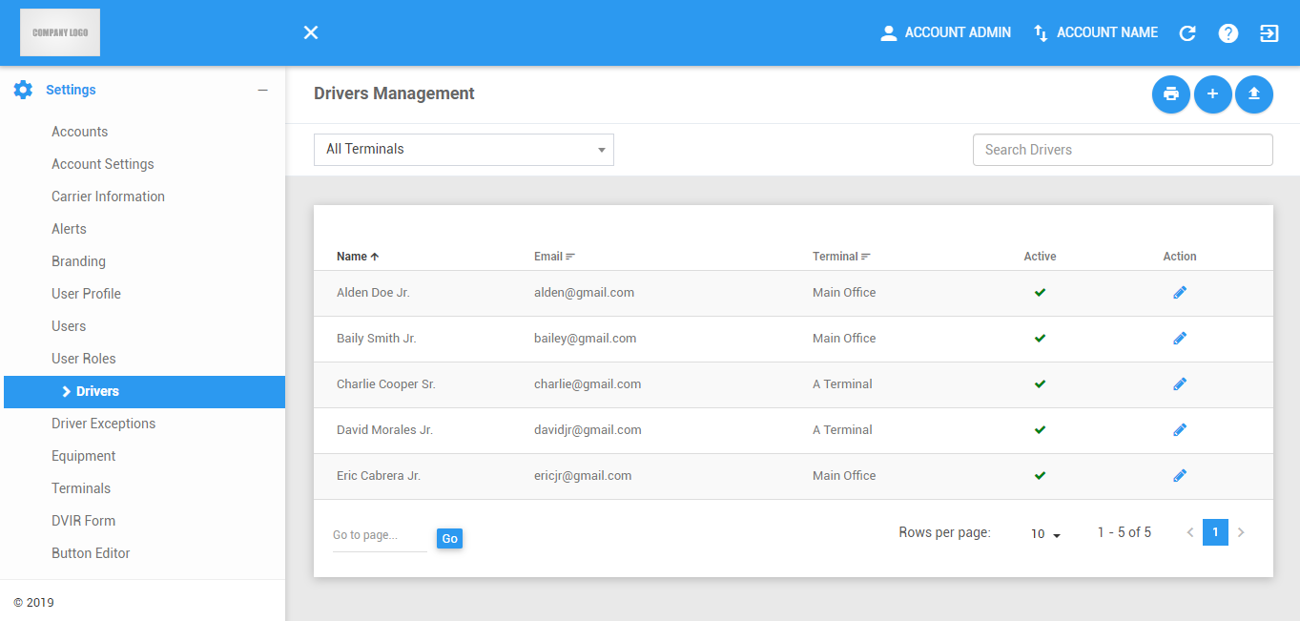1300x621 pixels.
Task: Open Button Editor menu item
Action: click(x=91, y=553)
